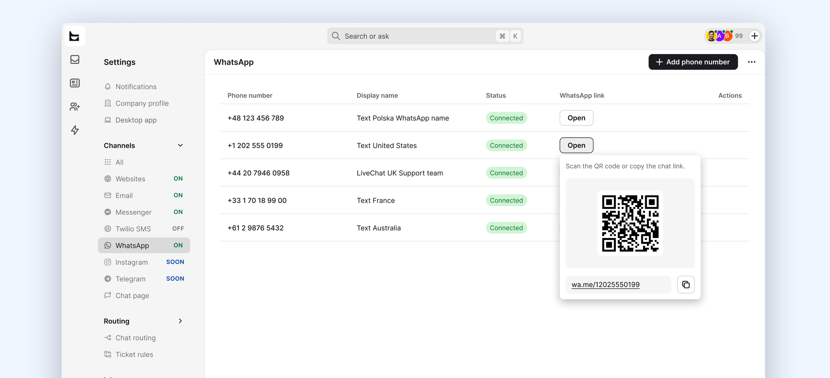This screenshot has width=830, height=378.
Task: Click the magnifier icon in search bar
Action: [x=336, y=36]
